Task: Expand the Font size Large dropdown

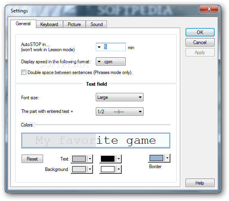Action: 120,97
